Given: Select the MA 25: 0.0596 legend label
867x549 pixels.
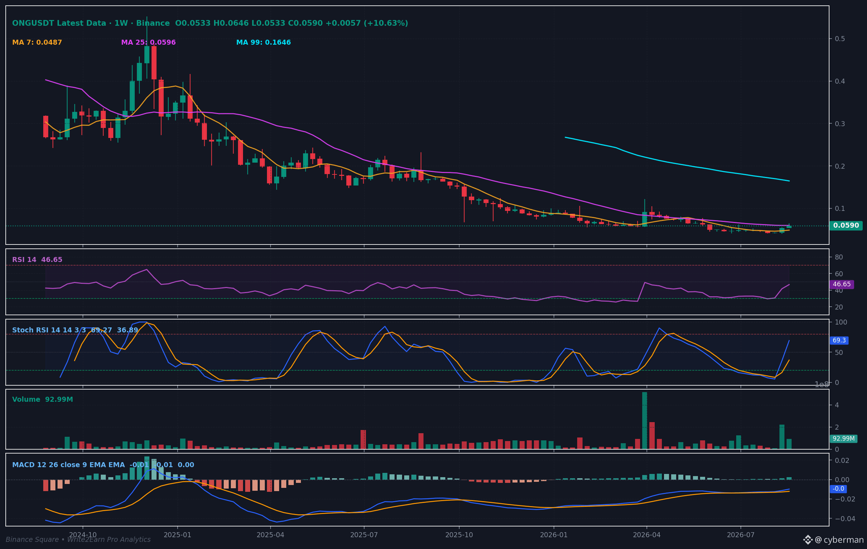Looking at the screenshot, I should tap(148, 43).
